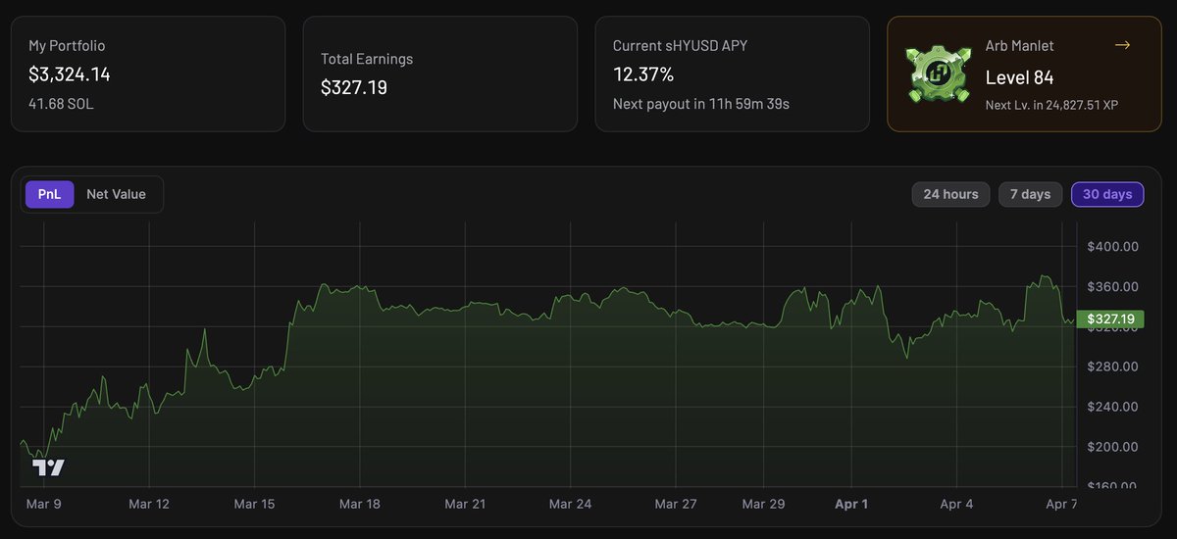Image resolution: width=1177 pixels, height=539 pixels.
Task: Click the Level 84 text
Action: pyautogui.click(x=1019, y=77)
